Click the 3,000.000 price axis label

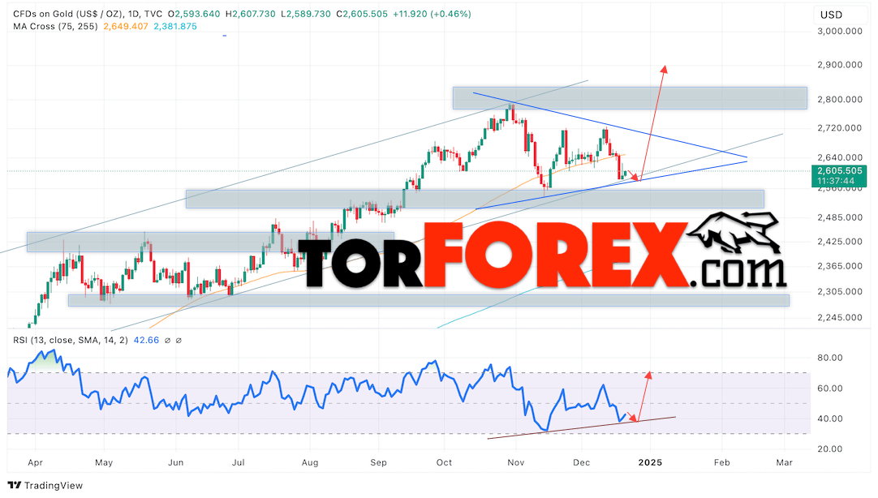pos(839,32)
